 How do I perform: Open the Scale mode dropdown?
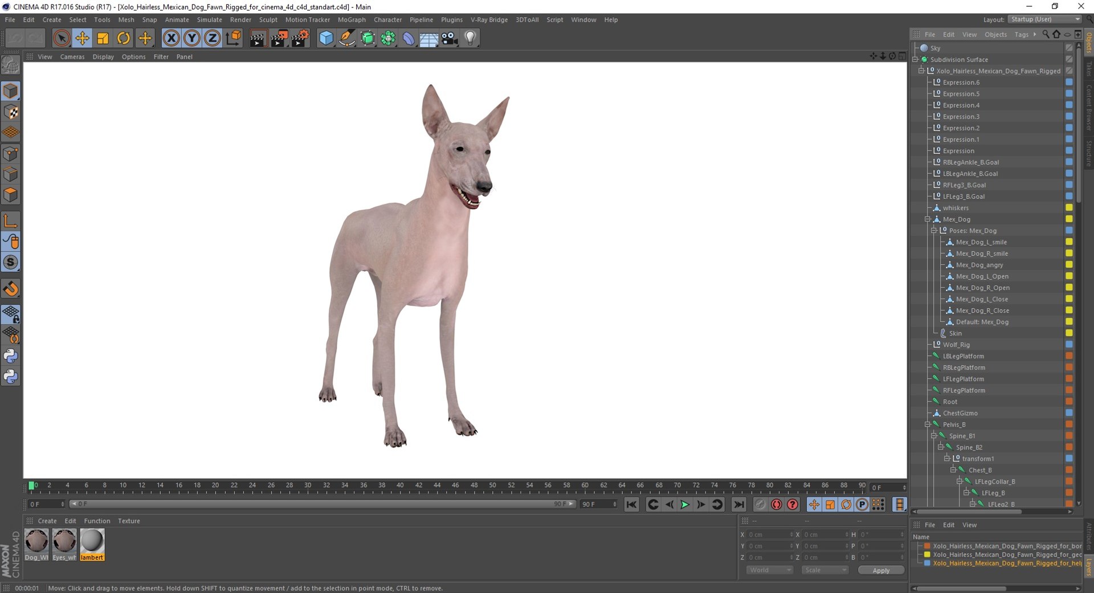824,570
